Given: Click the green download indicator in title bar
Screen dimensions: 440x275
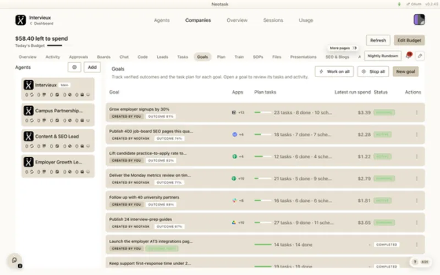Looking at the screenshot, I should (x=399, y=4).
